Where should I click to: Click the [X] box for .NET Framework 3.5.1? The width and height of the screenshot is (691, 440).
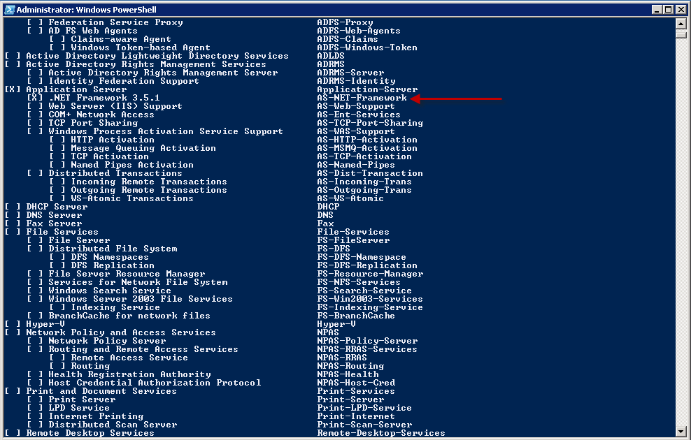35,98
